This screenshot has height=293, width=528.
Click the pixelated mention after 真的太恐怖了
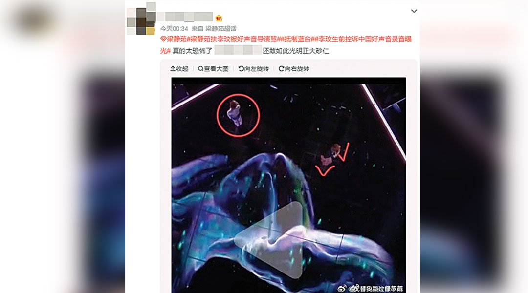(238, 50)
